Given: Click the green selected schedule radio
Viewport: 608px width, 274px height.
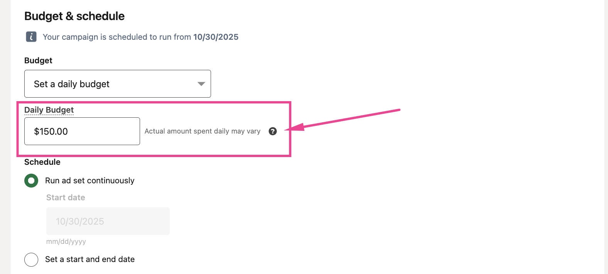Looking at the screenshot, I should pos(31,180).
